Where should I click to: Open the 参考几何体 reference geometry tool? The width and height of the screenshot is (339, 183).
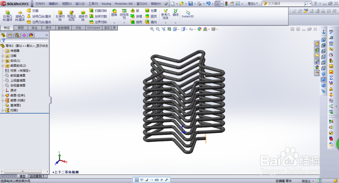[x=166, y=14]
